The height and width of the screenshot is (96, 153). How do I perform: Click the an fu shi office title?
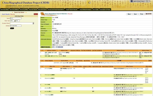48,68
